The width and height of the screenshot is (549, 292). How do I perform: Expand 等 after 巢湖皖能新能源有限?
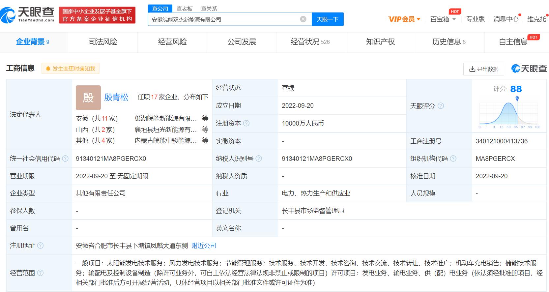coord(205,118)
